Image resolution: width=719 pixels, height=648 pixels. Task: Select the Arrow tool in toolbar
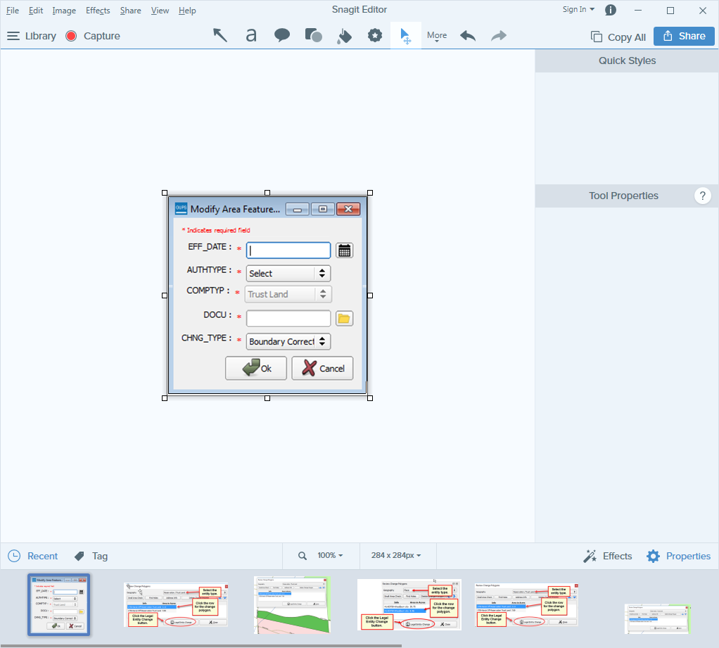(x=220, y=35)
